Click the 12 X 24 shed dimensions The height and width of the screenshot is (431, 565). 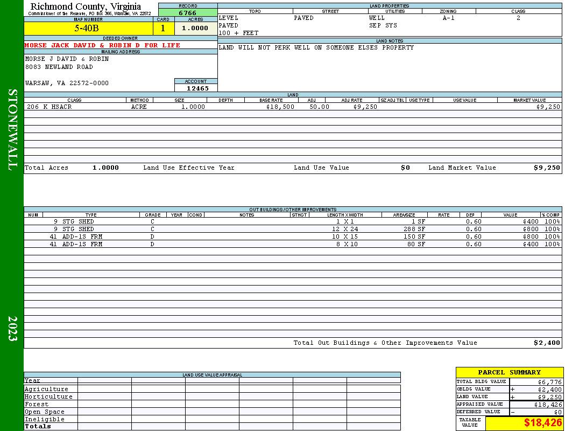point(345,230)
